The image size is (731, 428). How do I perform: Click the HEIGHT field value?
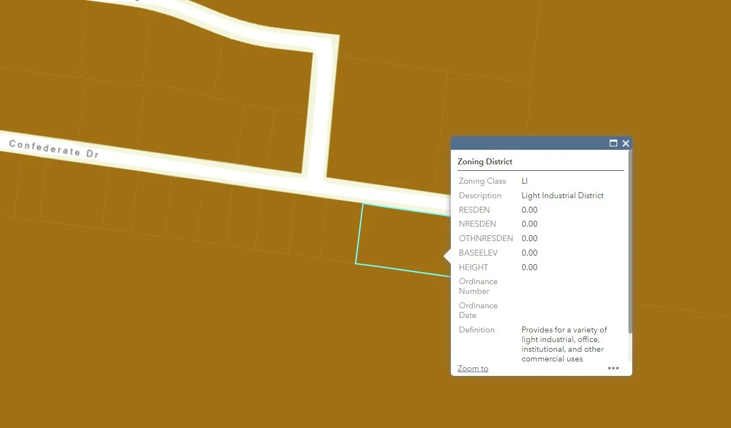(529, 267)
